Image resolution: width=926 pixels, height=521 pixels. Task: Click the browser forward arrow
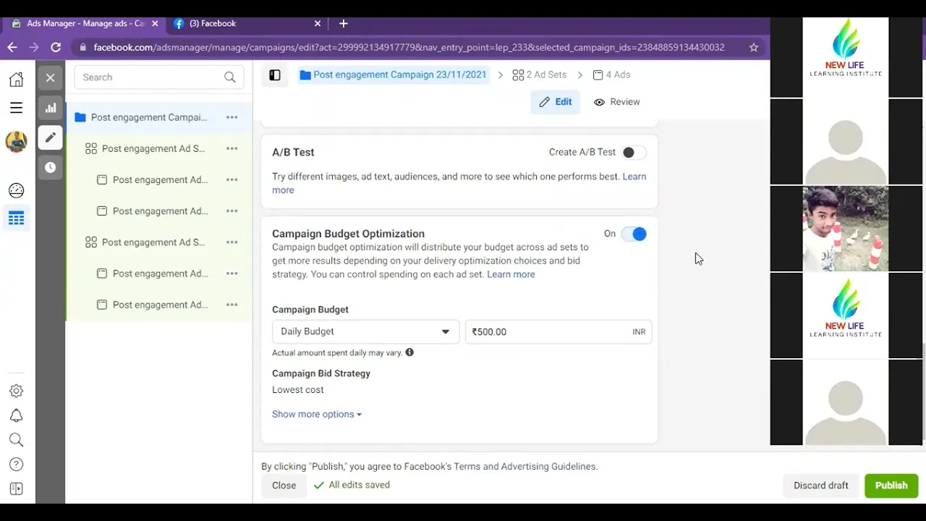(34, 47)
